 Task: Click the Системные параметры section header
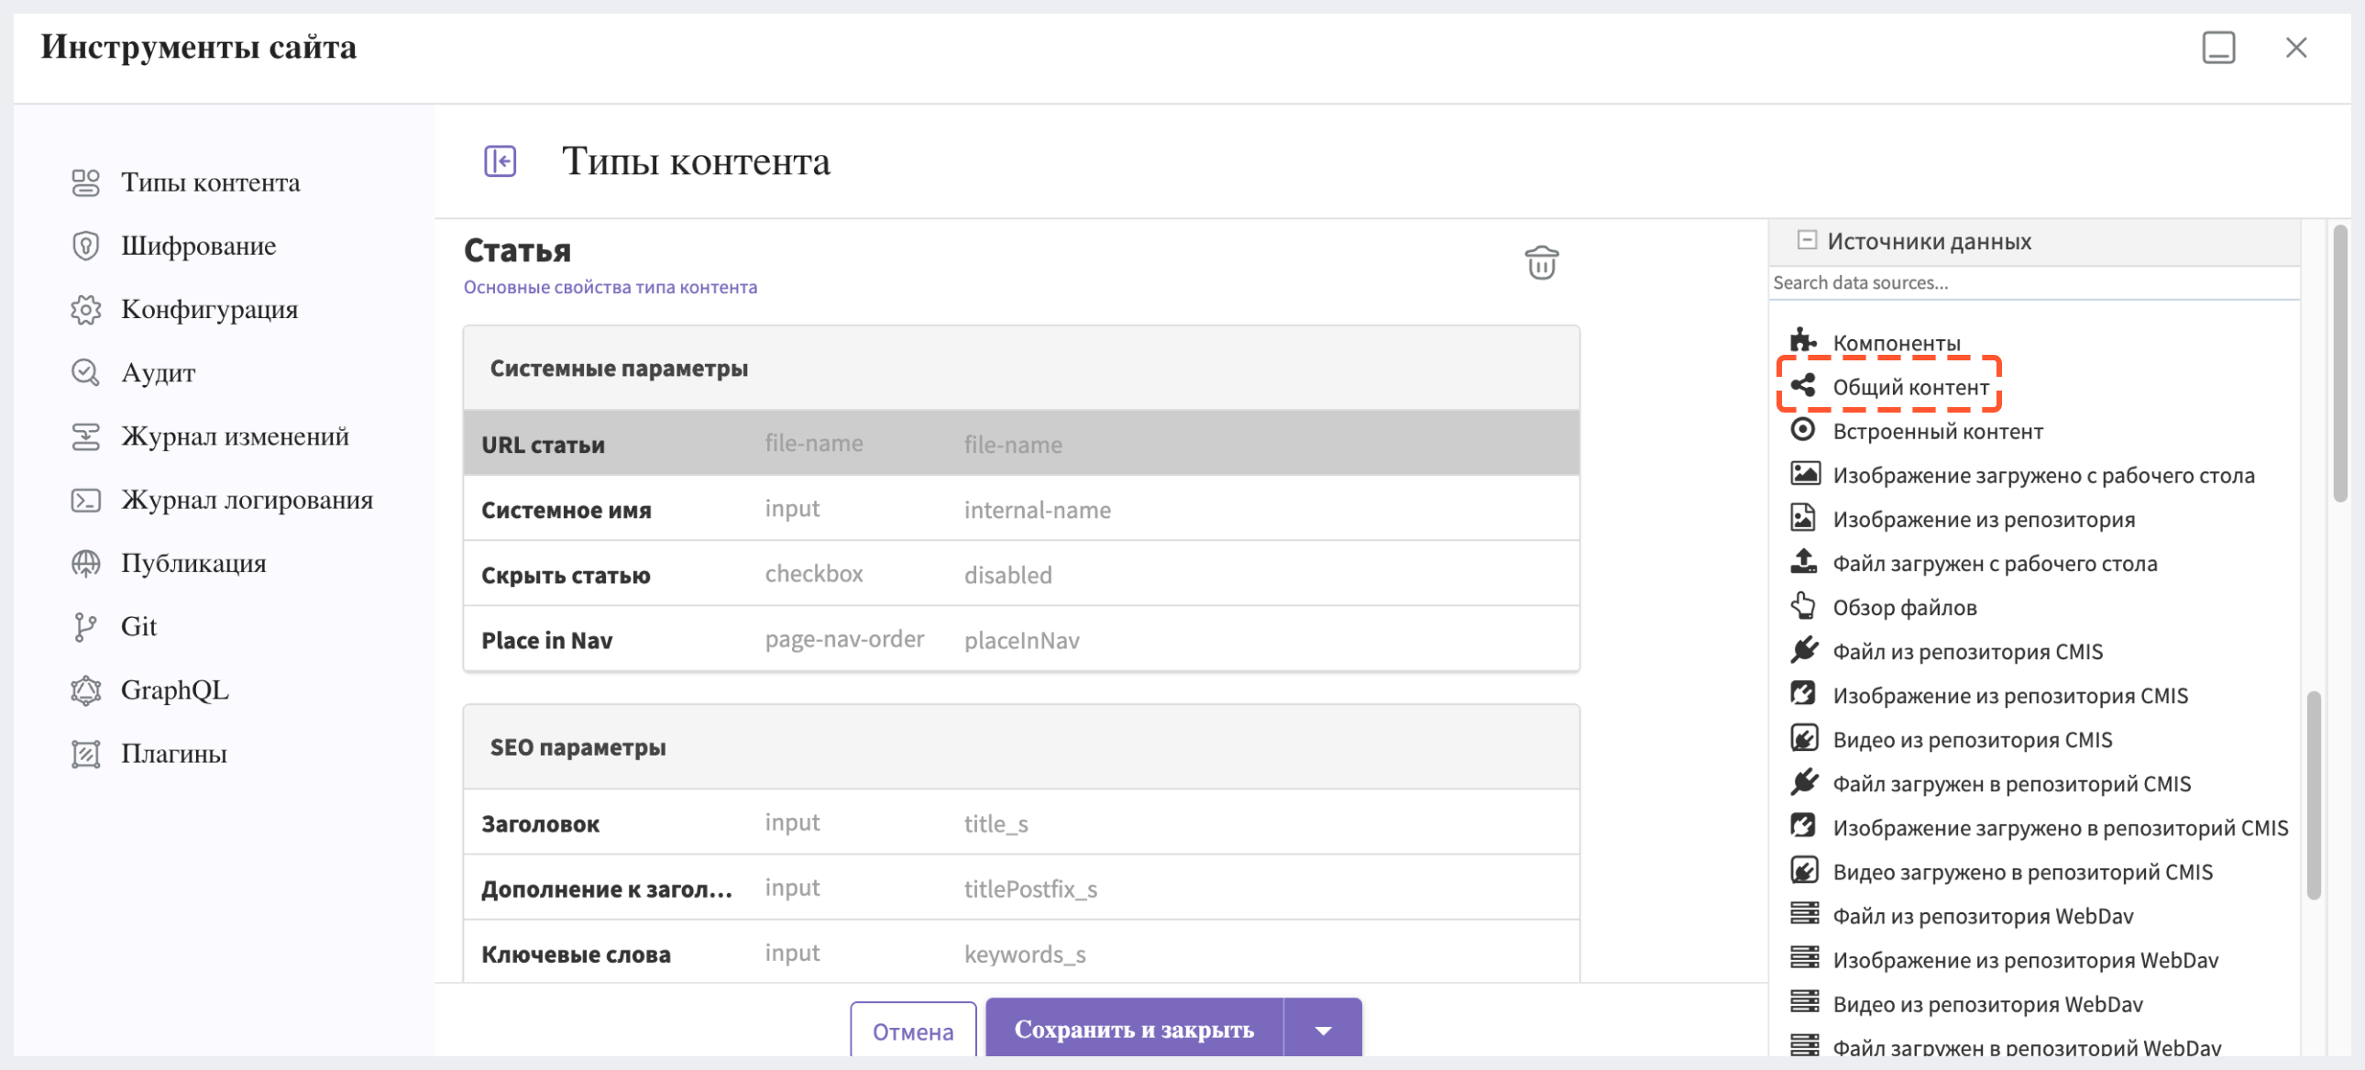(1021, 369)
